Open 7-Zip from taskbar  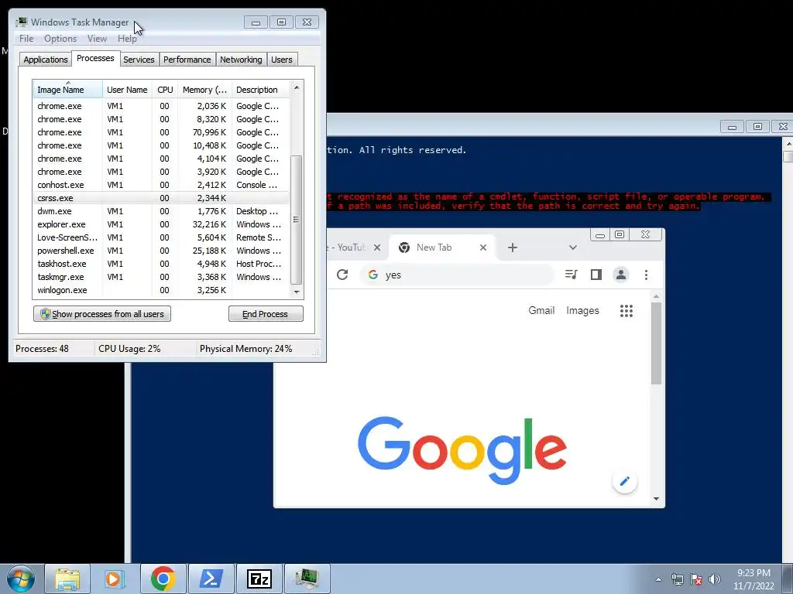(259, 579)
